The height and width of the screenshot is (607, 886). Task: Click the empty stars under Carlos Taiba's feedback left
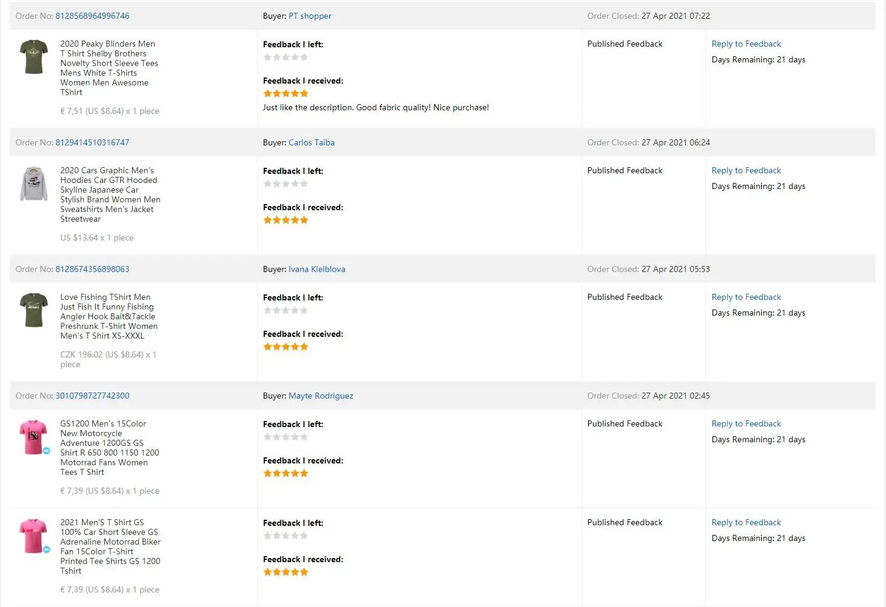(286, 184)
